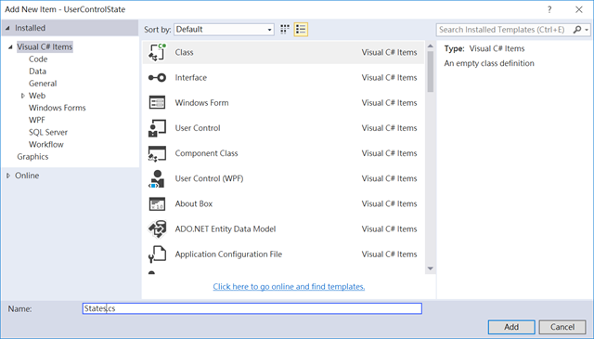Click the 'ADO.NET Entity Data Model' name
Screen dimensions: 594x339
pos(225,229)
